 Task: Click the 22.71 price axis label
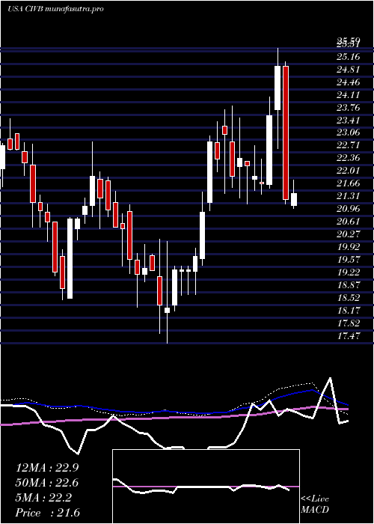tap(349, 145)
